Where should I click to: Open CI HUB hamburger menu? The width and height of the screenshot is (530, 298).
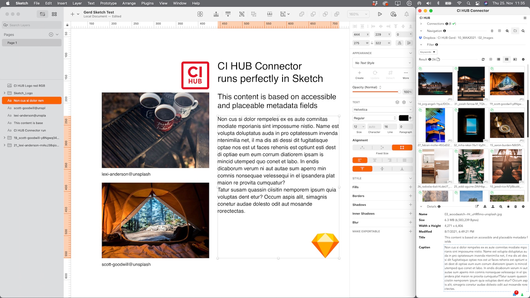525,18
